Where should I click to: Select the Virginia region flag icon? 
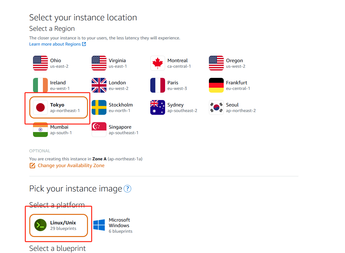click(99, 63)
